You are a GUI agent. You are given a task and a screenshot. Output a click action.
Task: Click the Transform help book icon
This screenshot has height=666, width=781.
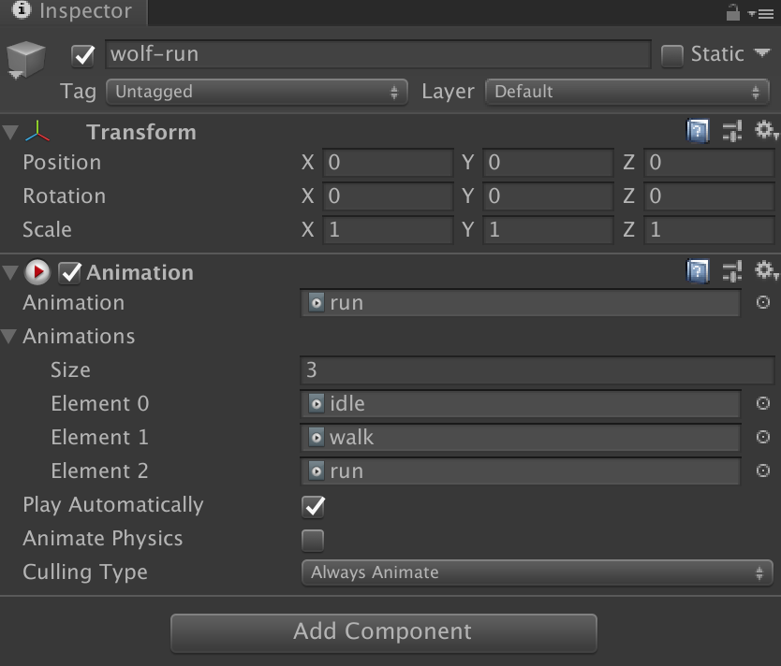point(698,132)
